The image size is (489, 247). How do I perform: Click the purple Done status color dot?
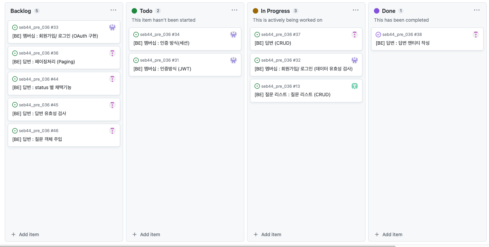coord(377,11)
